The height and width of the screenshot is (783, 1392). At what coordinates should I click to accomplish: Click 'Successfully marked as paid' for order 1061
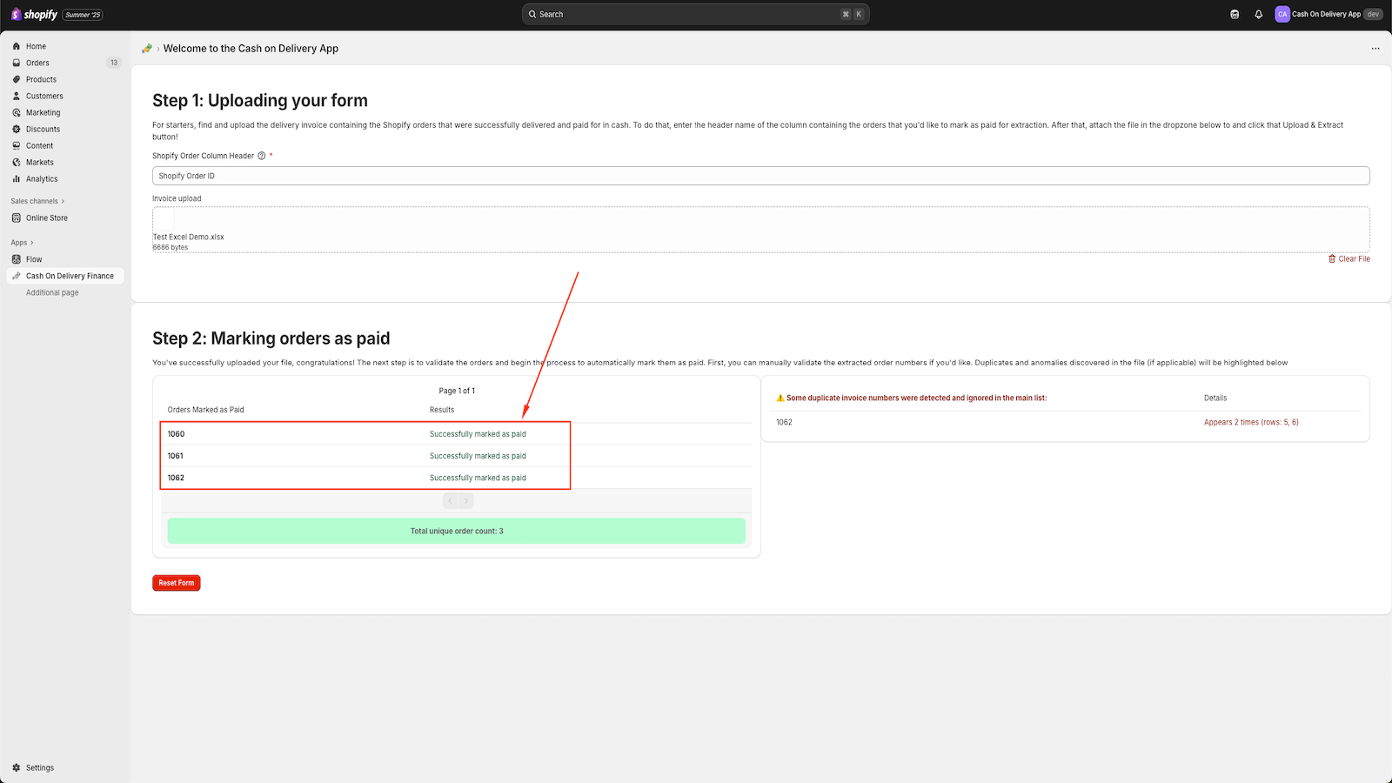478,456
